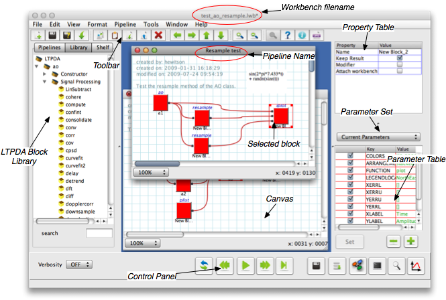446x300 pixels.
Task: Toggle the Modifier property checkbox
Action: pos(400,64)
